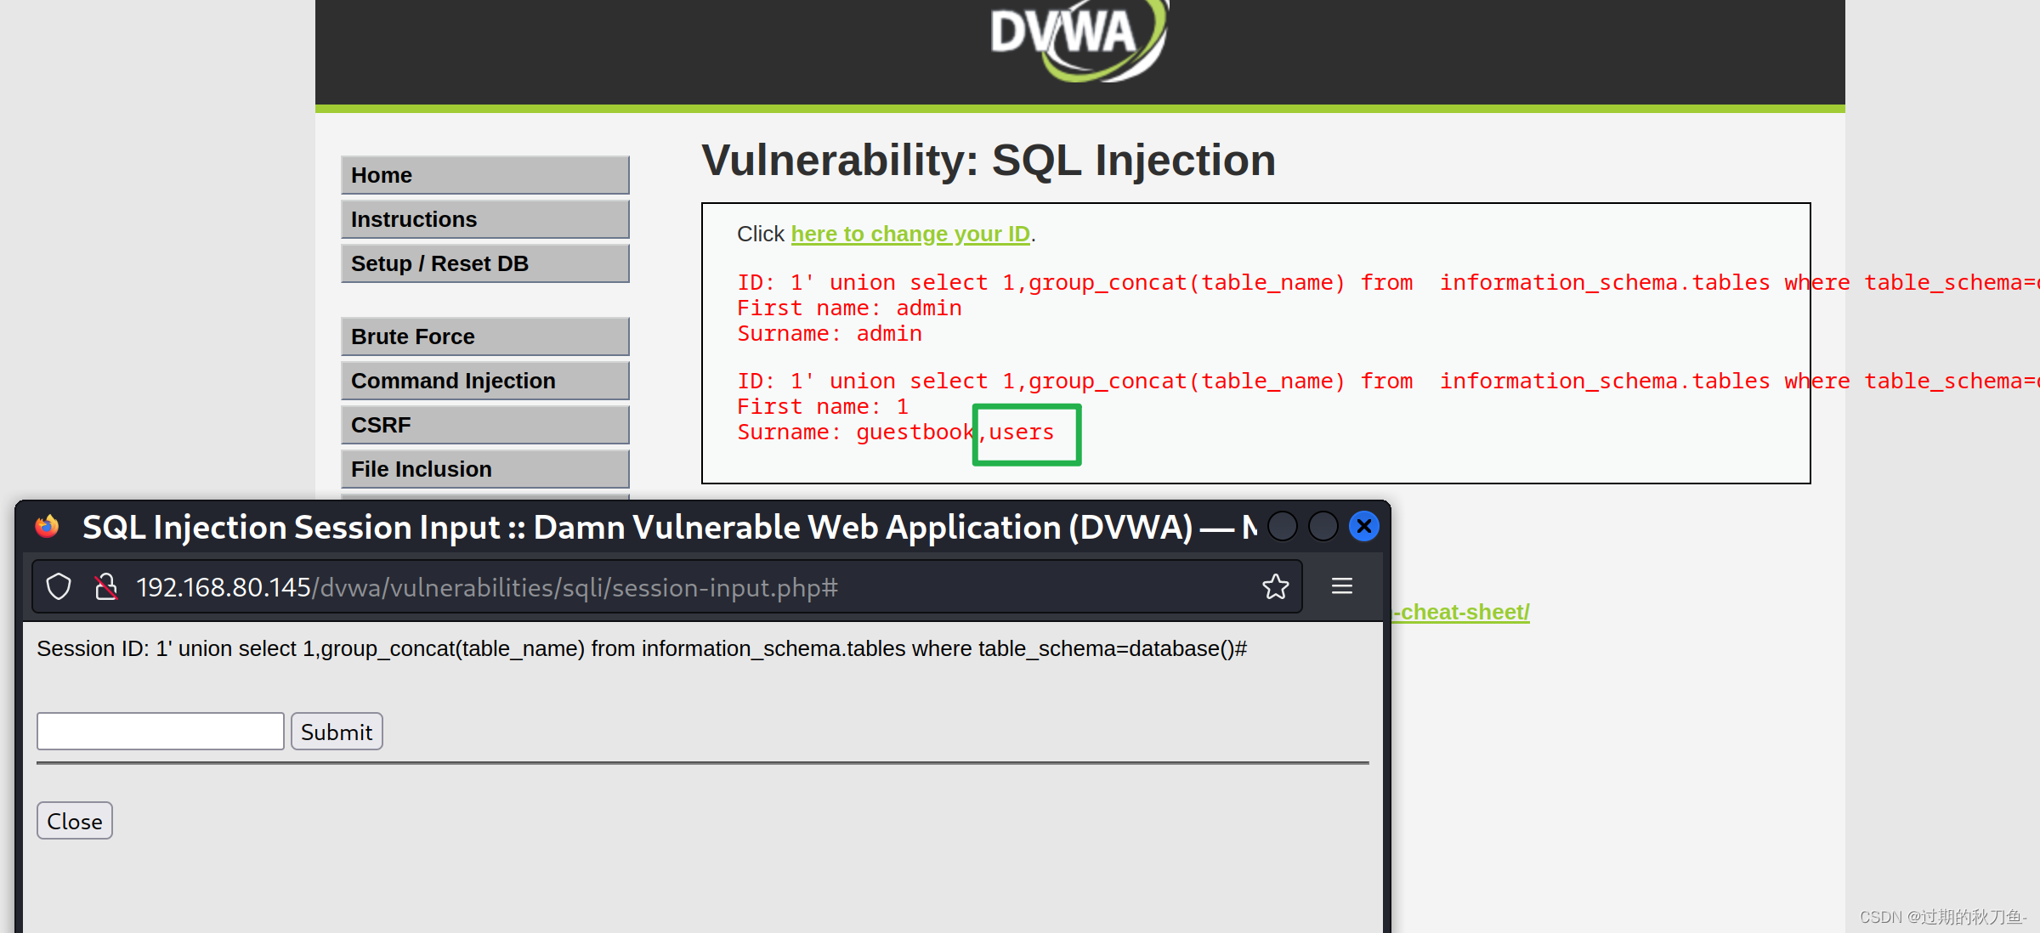Focus the Session ID input field
This screenshot has width=2040, height=933.
(x=161, y=732)
